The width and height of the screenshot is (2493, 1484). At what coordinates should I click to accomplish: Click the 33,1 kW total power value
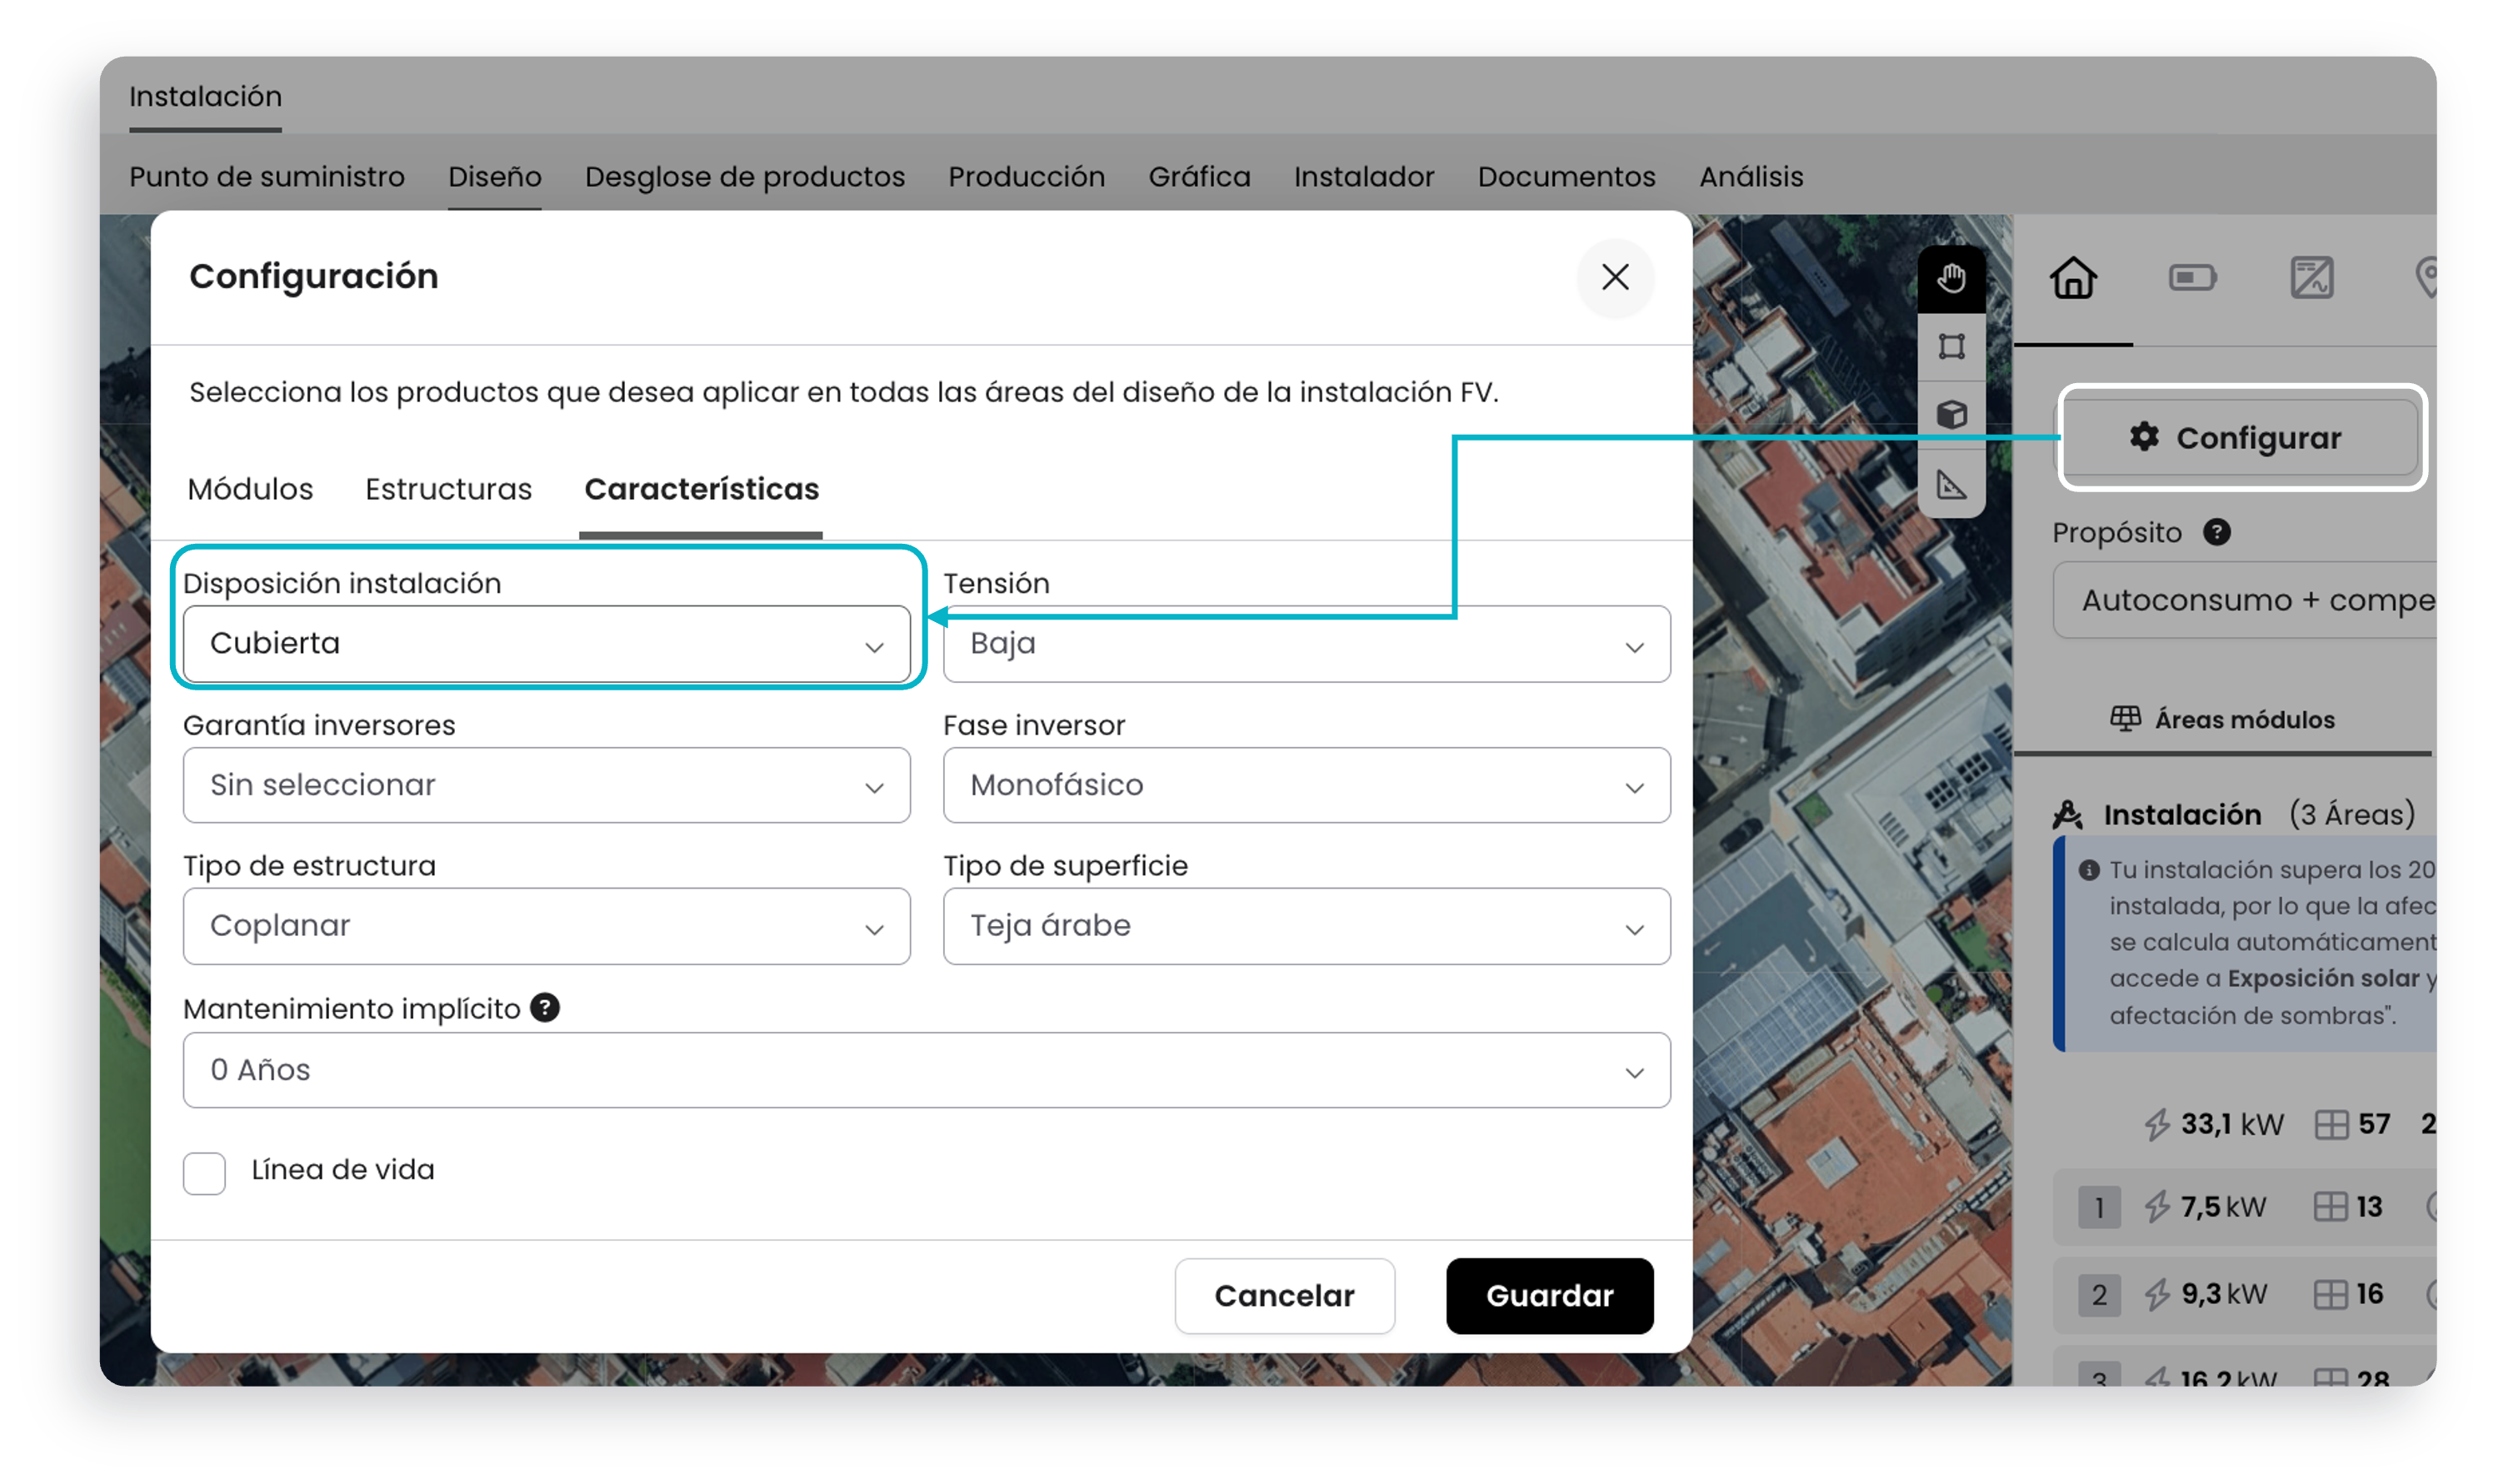pos(2232,1124)
